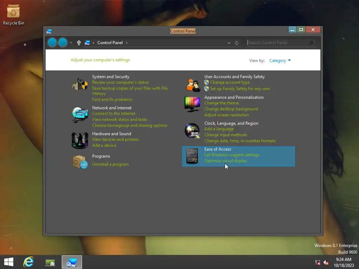Open the second pinned taskbar app
This screenshot has height=269, width=359.
(50, 262)
